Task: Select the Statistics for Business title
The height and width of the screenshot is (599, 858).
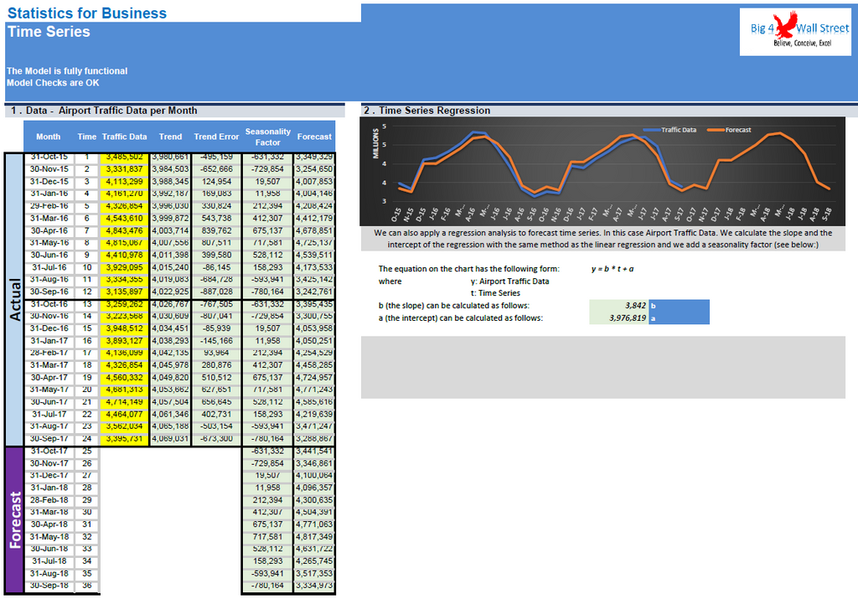Action: click(x=87, y=13)
